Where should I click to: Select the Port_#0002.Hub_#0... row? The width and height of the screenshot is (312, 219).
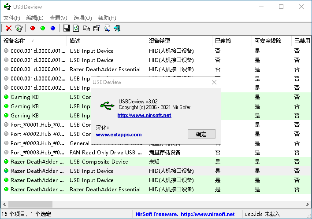tap(156, 134)
